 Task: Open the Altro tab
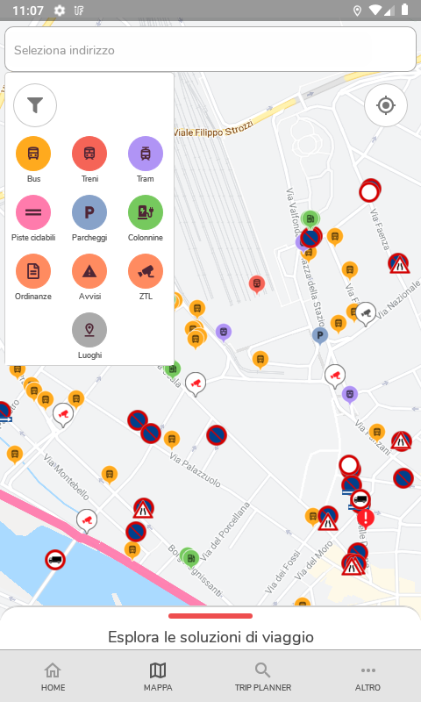click(367, 677)
